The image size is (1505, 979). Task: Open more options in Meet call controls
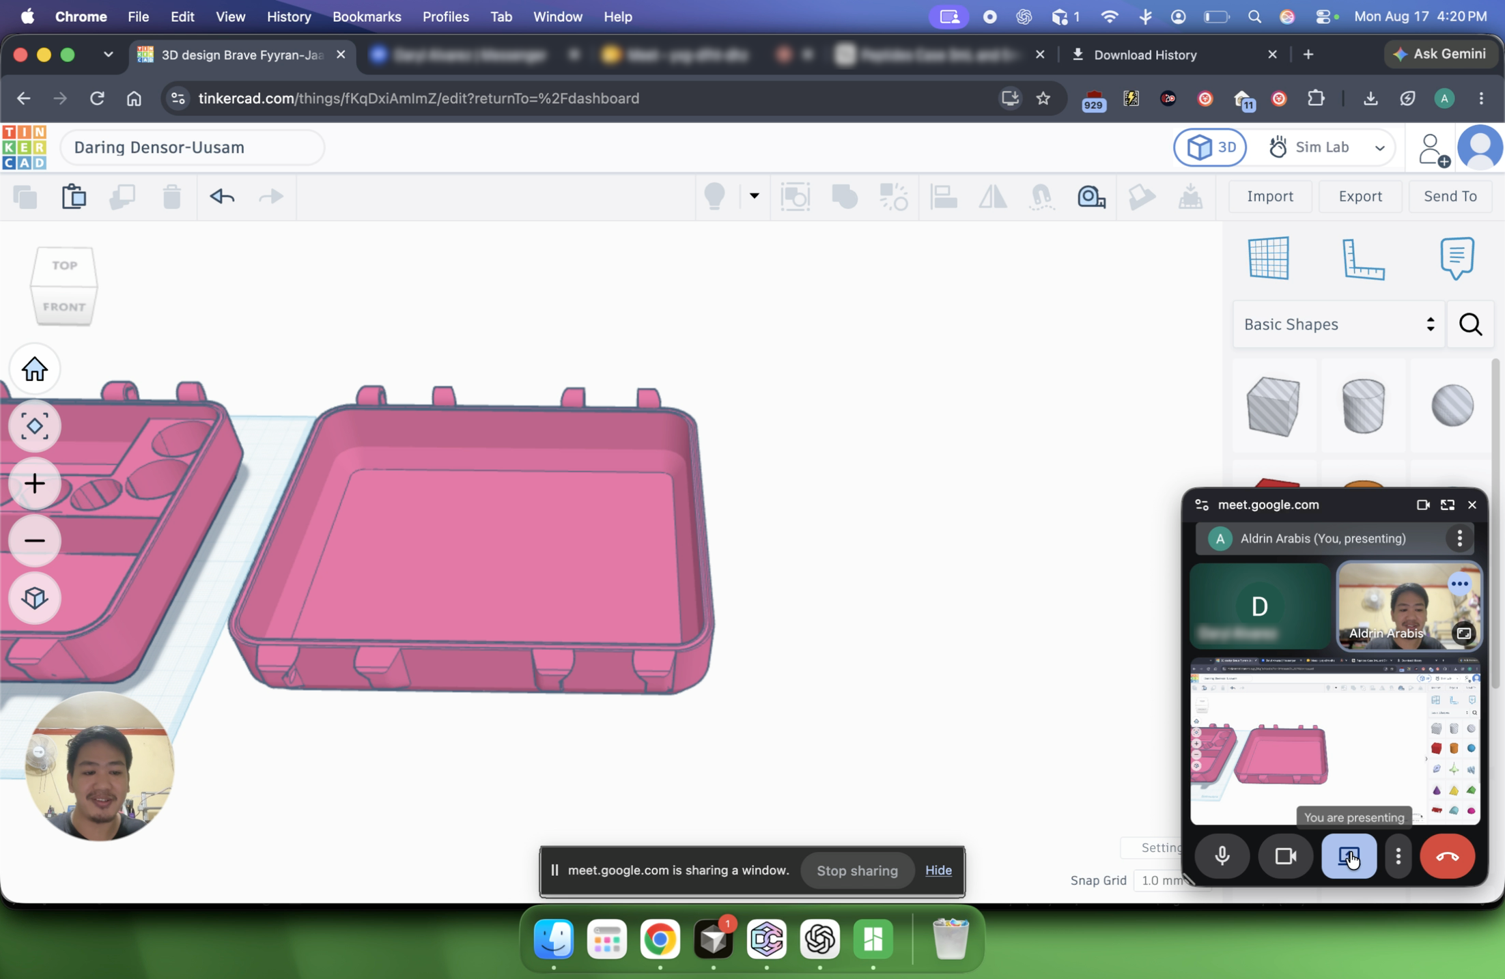tap(1398, 856)
